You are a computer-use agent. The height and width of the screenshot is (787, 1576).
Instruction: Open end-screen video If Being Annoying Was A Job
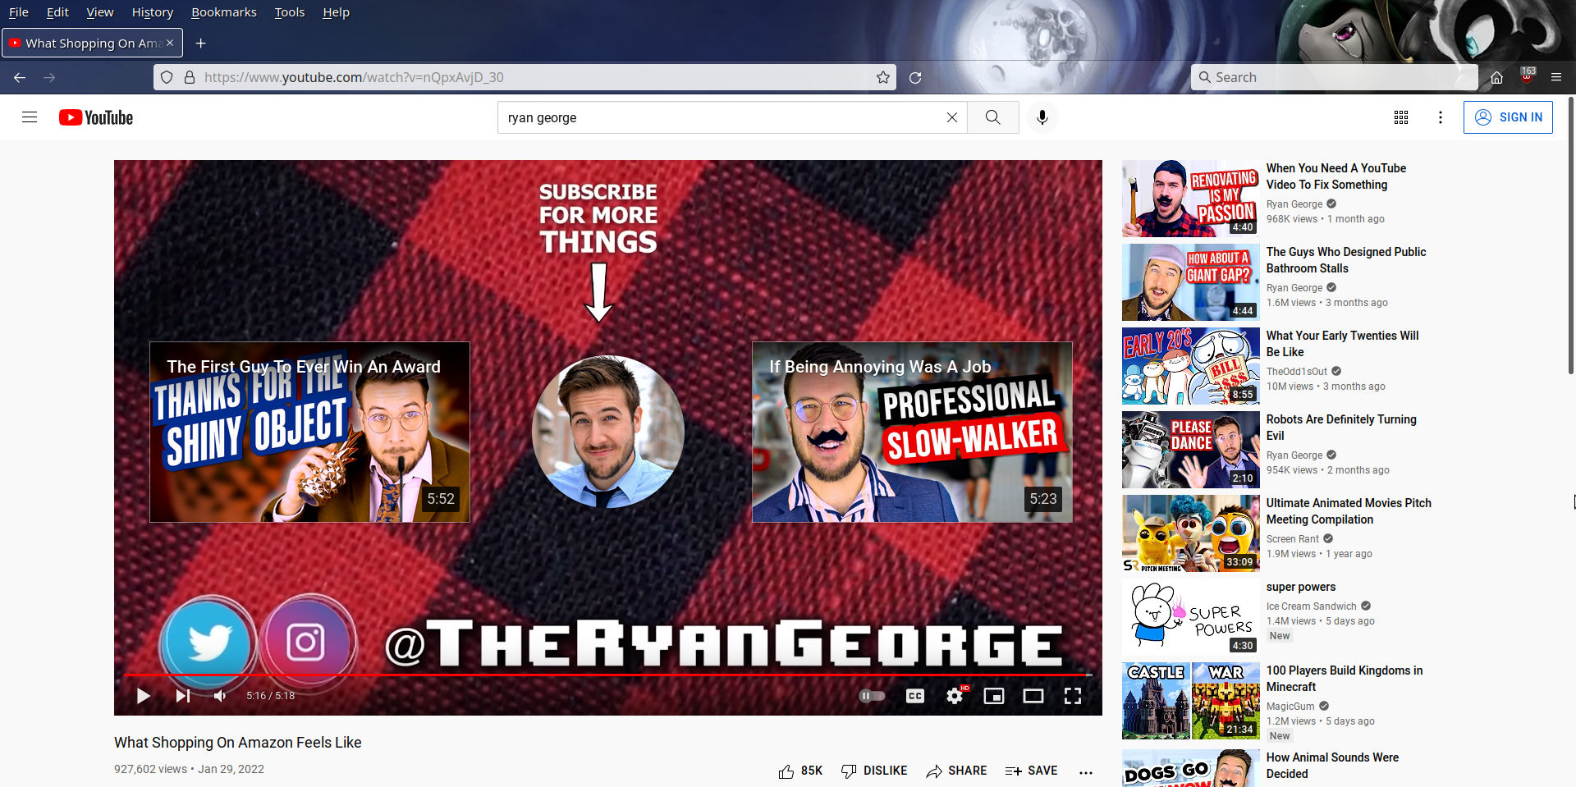pos(912,432)
